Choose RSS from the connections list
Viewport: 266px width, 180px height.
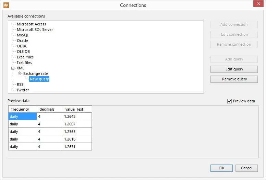click(20, 85)
